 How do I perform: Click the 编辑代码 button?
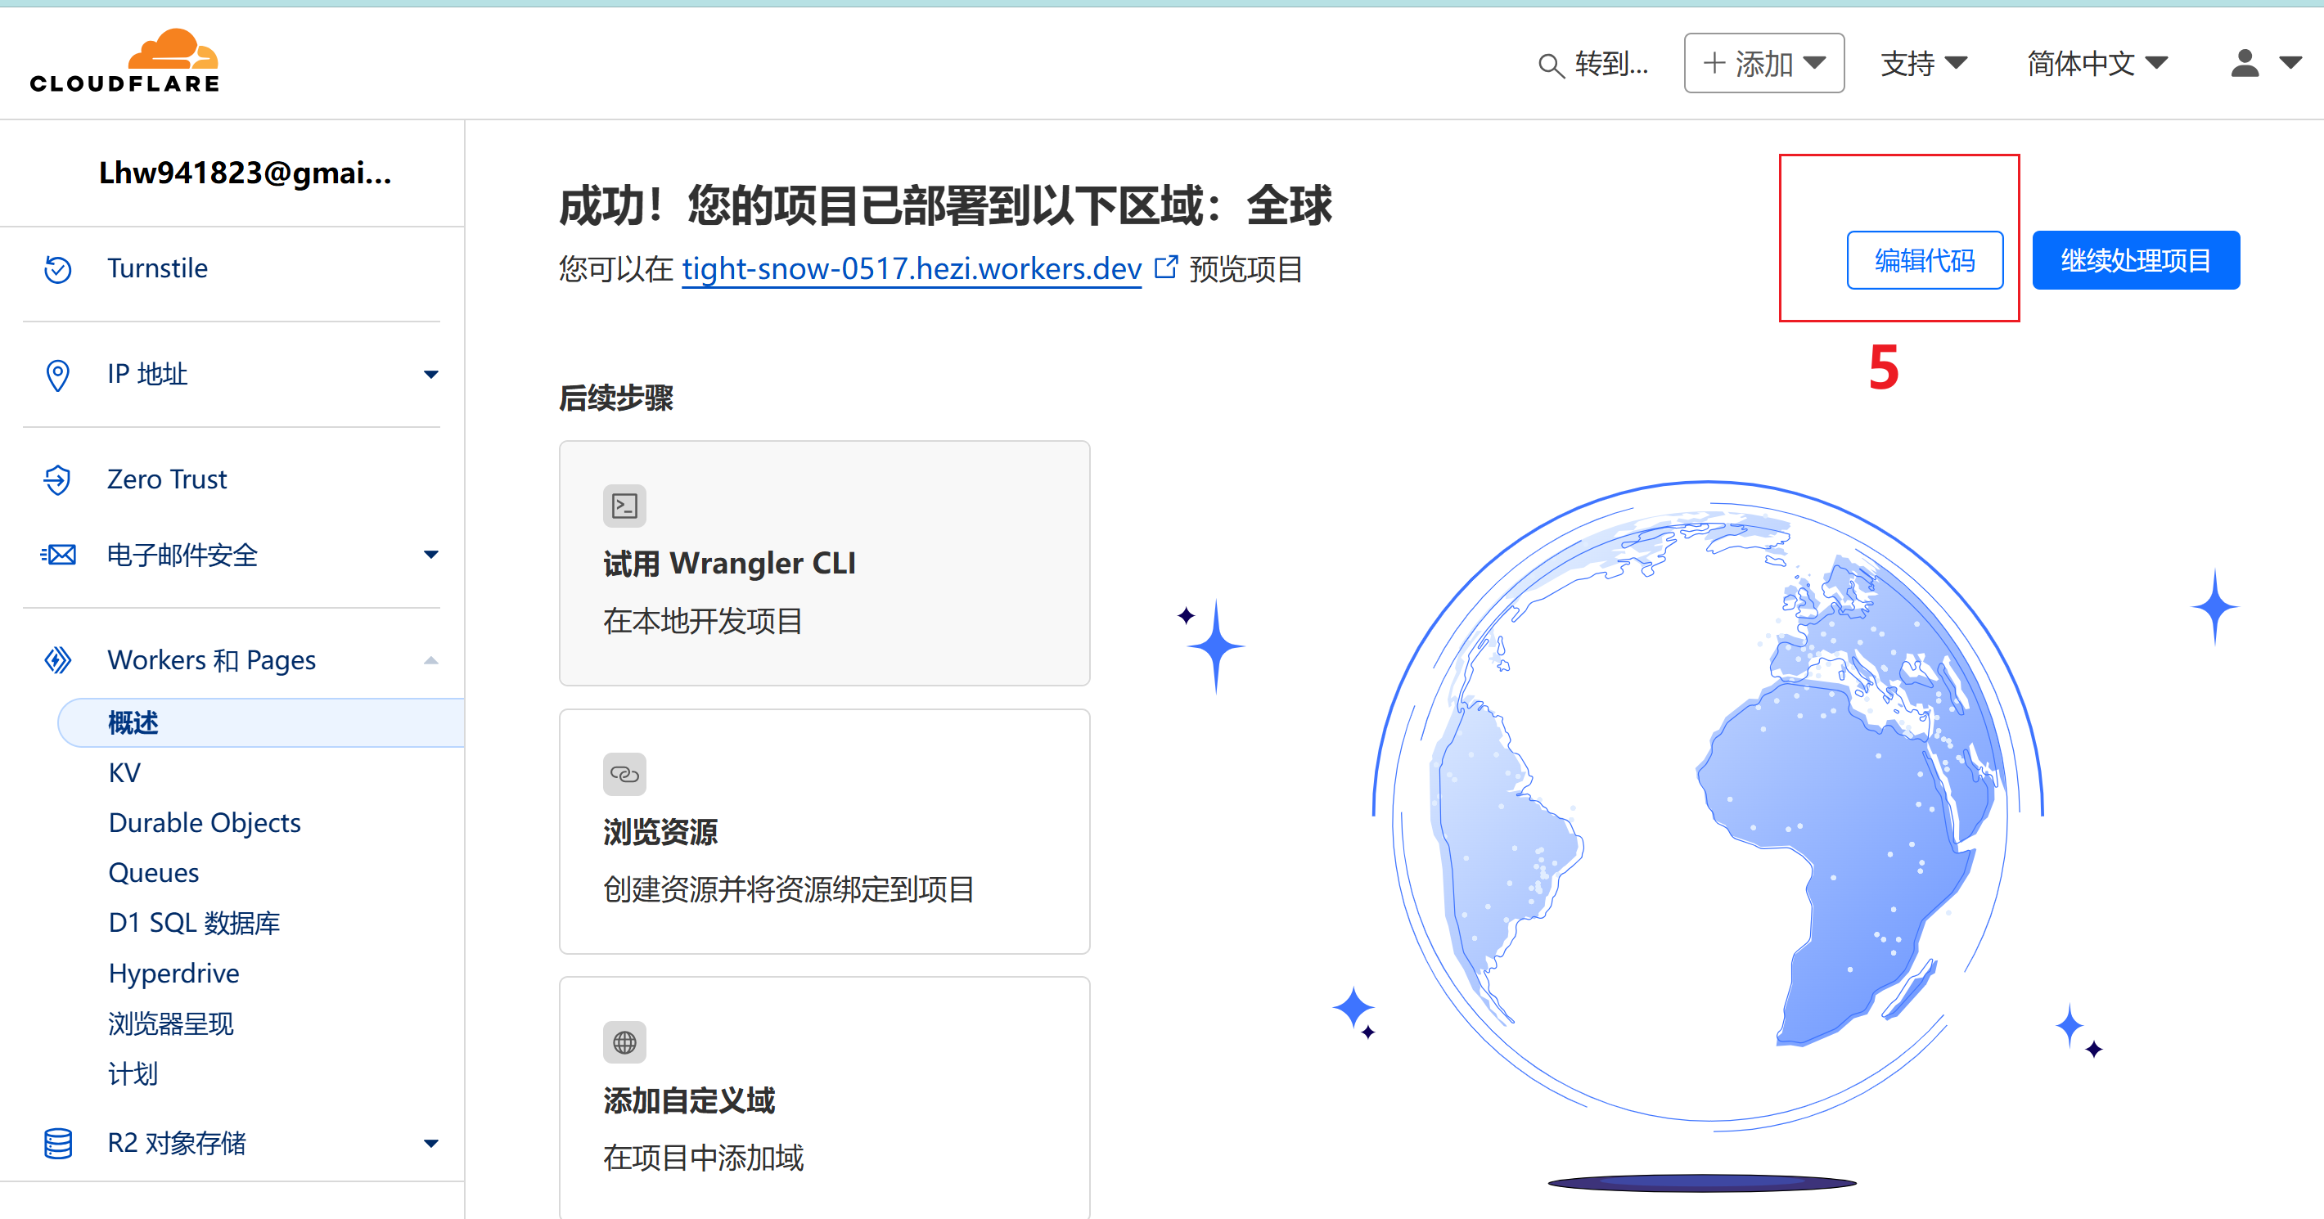click(1925, 261)
